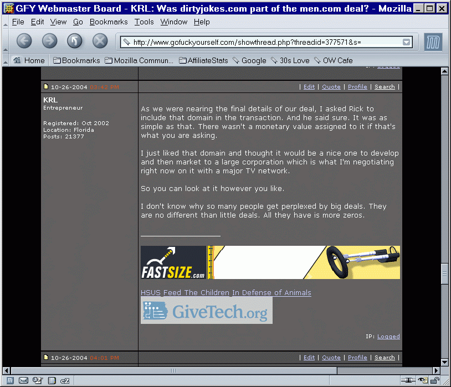The image size is (451, 387).
Task: Click the security padlock icon in status bar
Action: click(x=435, y=380)
